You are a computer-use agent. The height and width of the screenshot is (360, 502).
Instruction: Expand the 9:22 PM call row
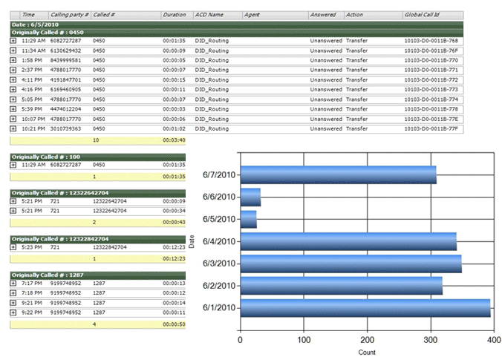(13, 312)
